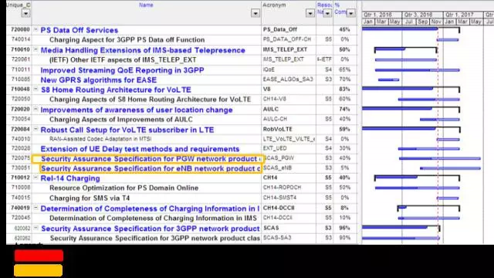Image resolution: width=494 pixels, height=278 pixels.
Task: Collapse Robust Call Setup for VoLTE subscriber
Action: click(36, 129)
